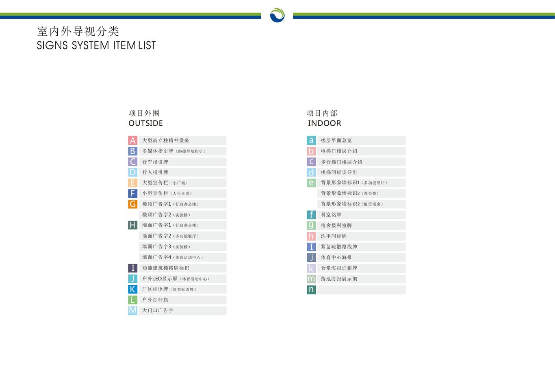Image resolution: width=555 pixels, height=392 pixels.
Task: Click the pink lowercase b tile
Action: [311, 151]
